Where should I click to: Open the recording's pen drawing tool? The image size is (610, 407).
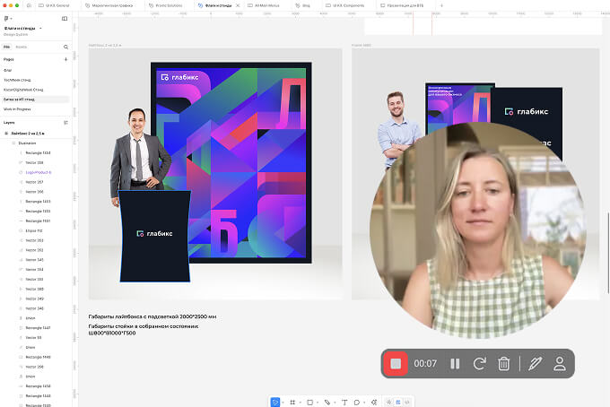click(x=536, y=364)
